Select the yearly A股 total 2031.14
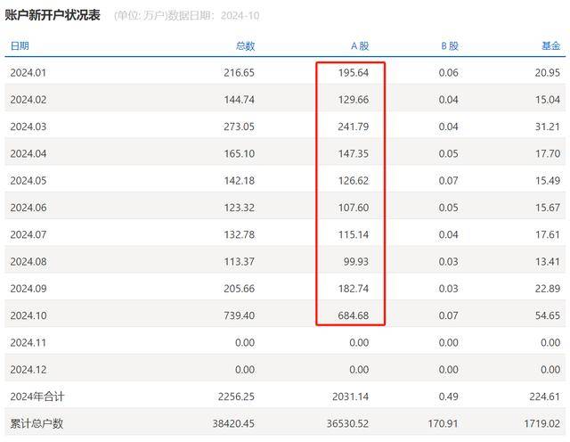The width and height of the screenshot is (570, 442). 349,397
